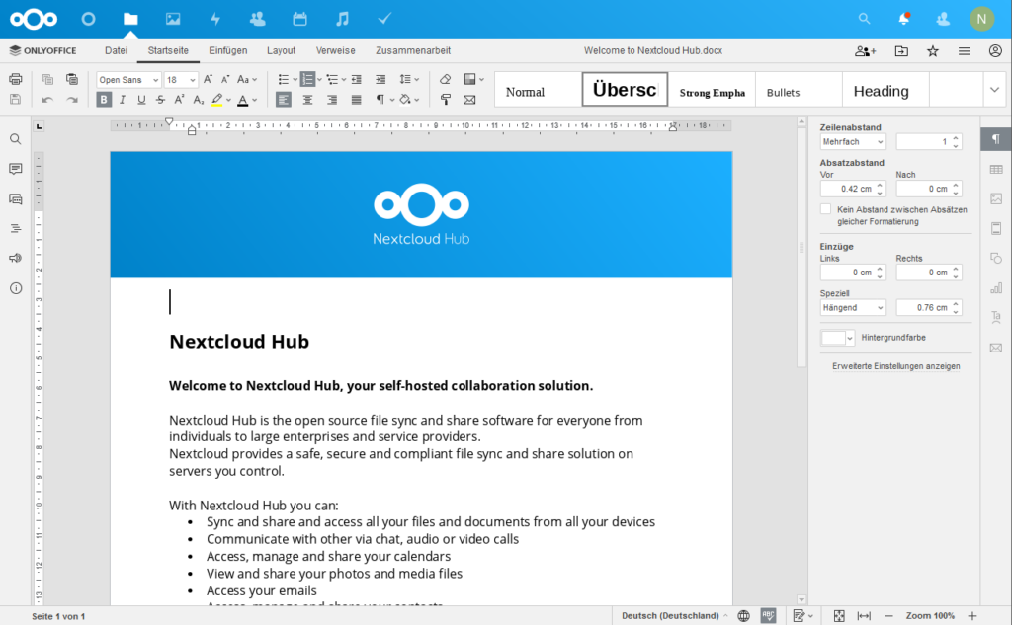Apply the Heading paragraph style
Viewport: 1012px width, 625px height.
point(885,90)
